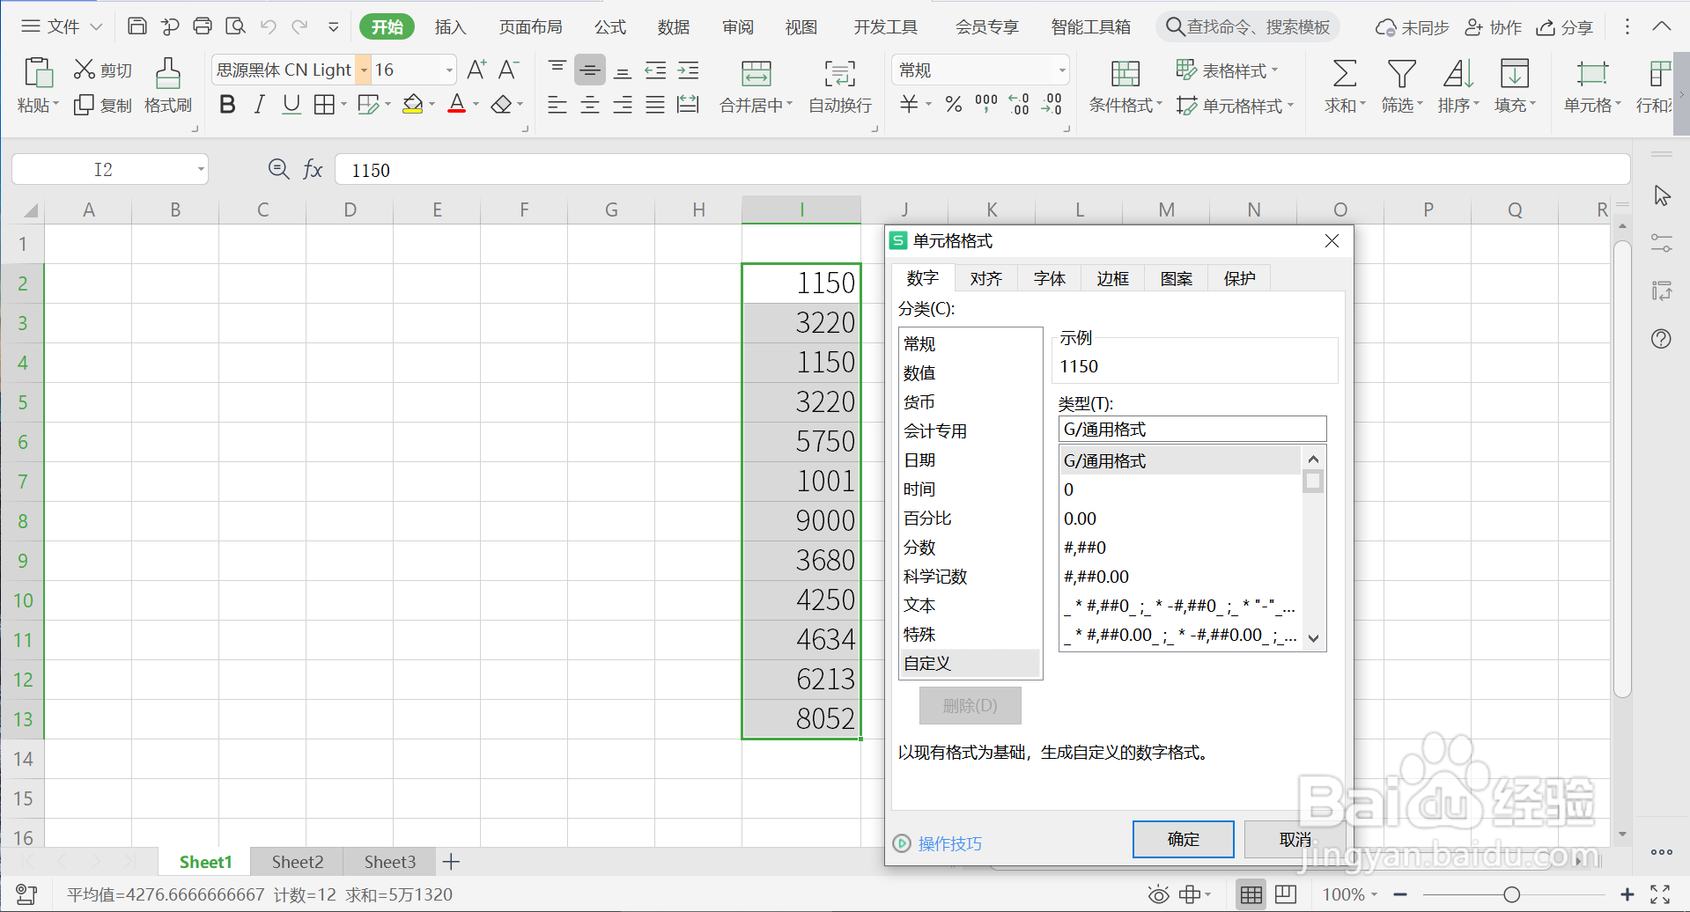1690x912 pixels.
Task: Switch to 插入 ribbon tab
Action: (x=450, y=27)
